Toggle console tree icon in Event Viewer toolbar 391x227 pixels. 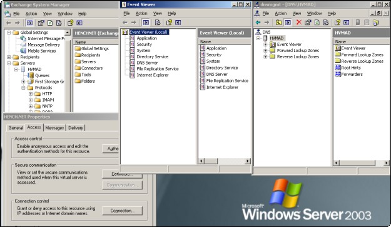coord(146,23)
